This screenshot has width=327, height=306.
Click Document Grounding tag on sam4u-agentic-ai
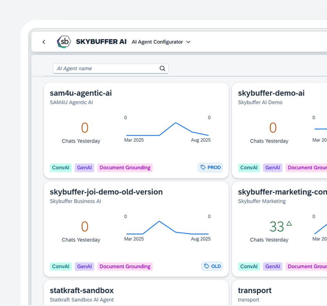[125, 168]
